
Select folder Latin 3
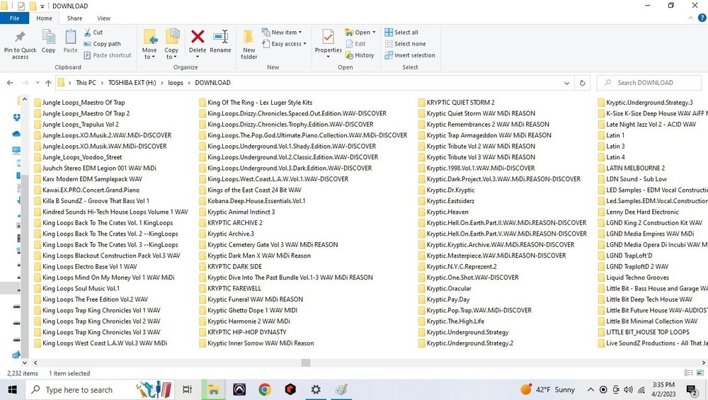(x=612, y=147)
